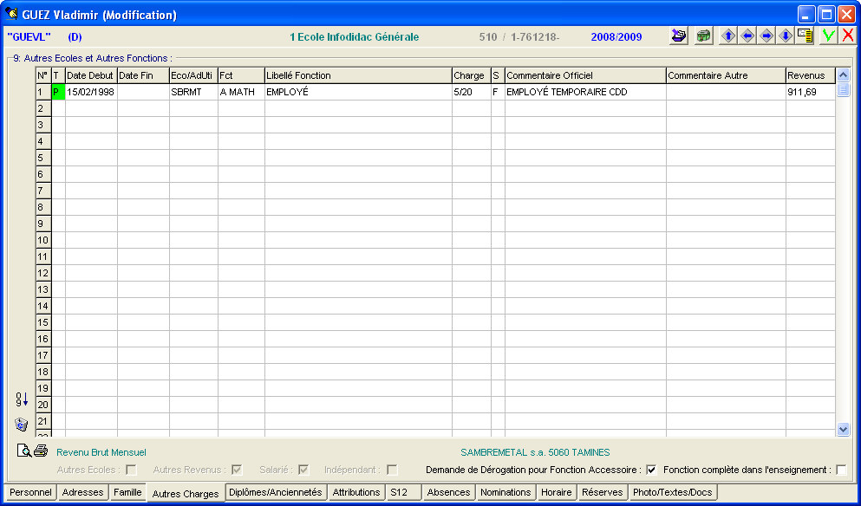Open the print preview magnifier icon
Image resolution: width=861 pixels, height=506 pixels.
click(x=24, y=451)
